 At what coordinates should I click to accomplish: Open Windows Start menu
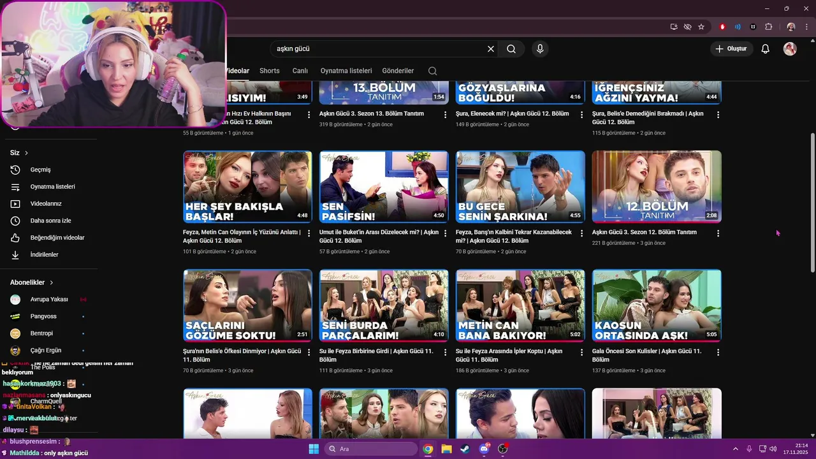pos(314,449)
